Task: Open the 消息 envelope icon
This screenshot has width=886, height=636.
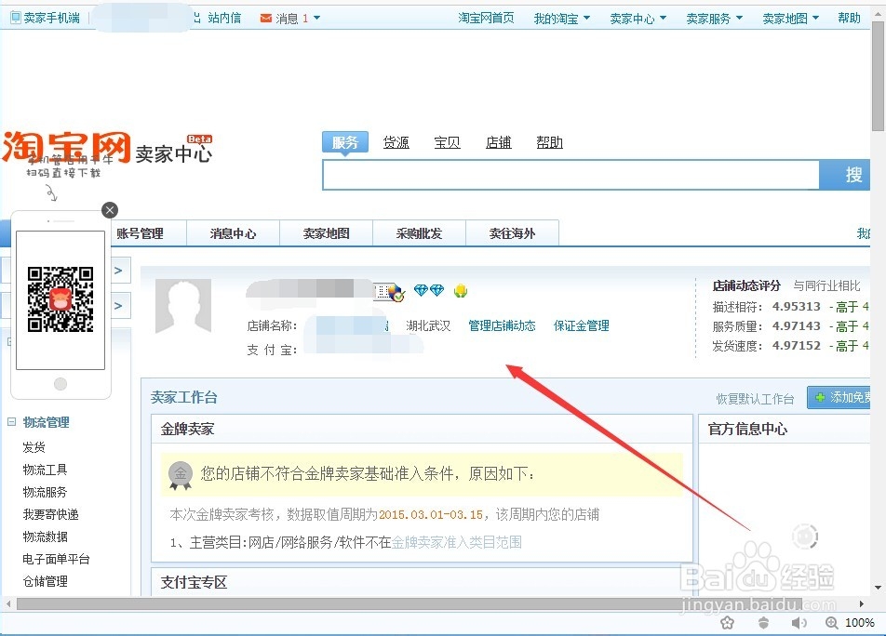Action: 265,18
